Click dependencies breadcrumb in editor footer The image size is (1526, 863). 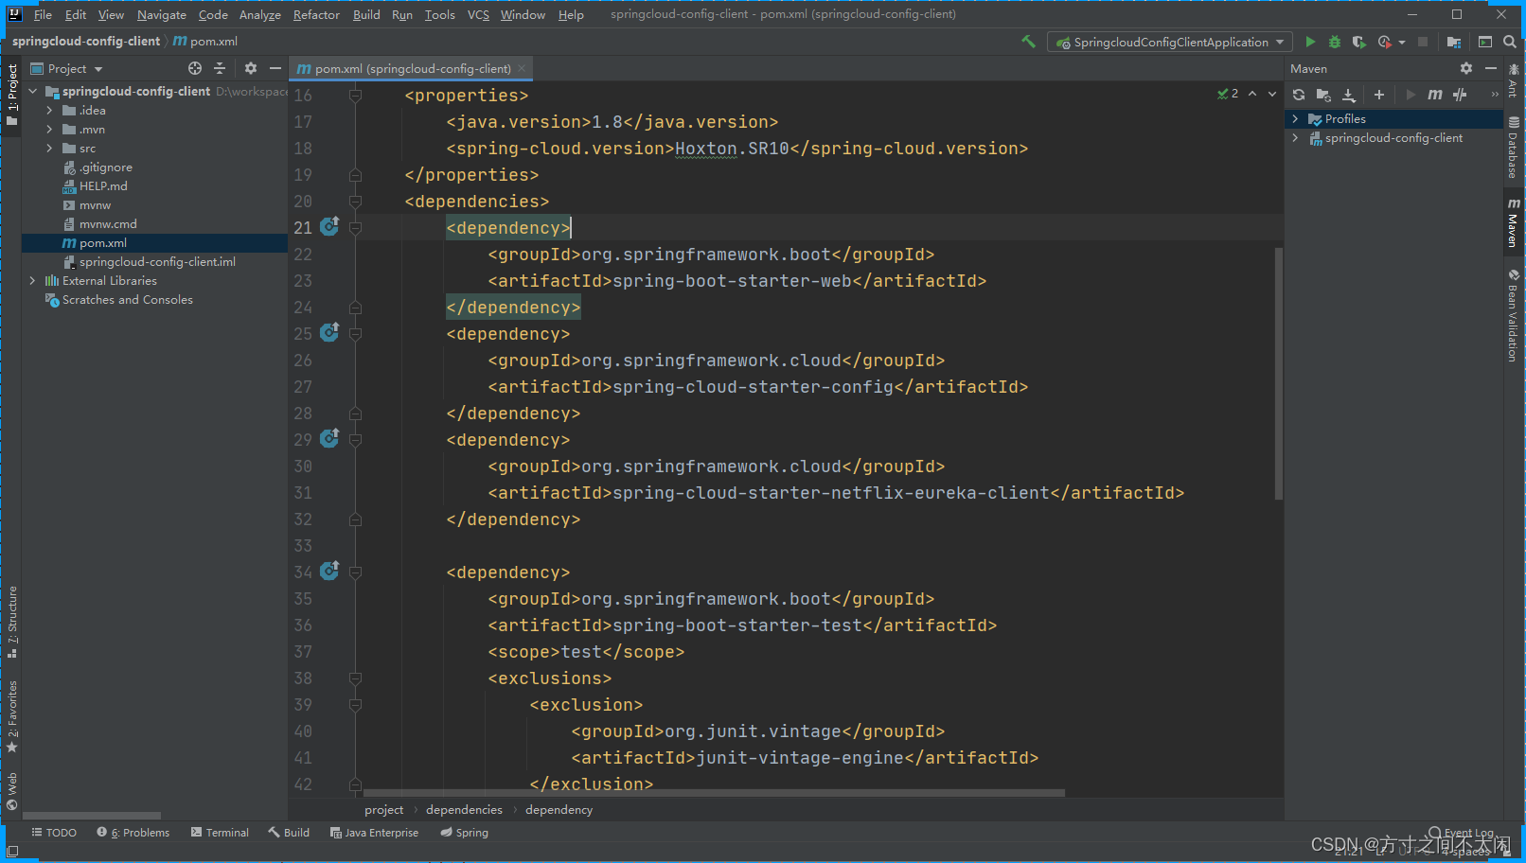[464, 810]
